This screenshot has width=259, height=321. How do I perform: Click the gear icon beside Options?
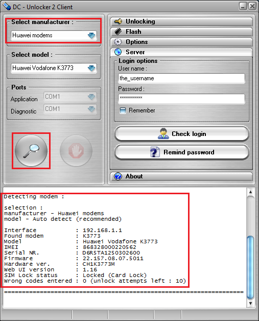[118, 42]
